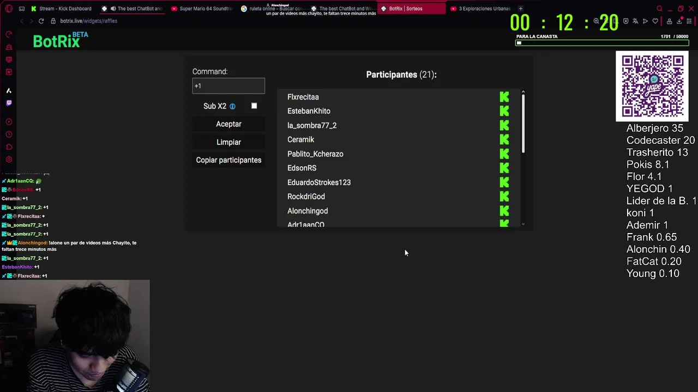698x392 pixels.
Task: Open History clock sidebar icon
Action: coord(9,134)
